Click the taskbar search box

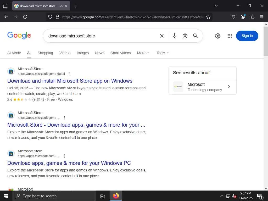[54, 196]
